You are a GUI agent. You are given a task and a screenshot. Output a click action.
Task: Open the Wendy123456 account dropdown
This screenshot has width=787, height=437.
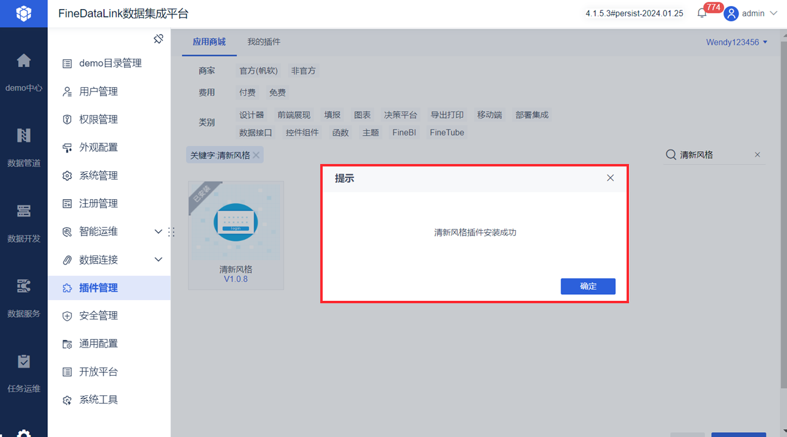click(x=737, y=42)
